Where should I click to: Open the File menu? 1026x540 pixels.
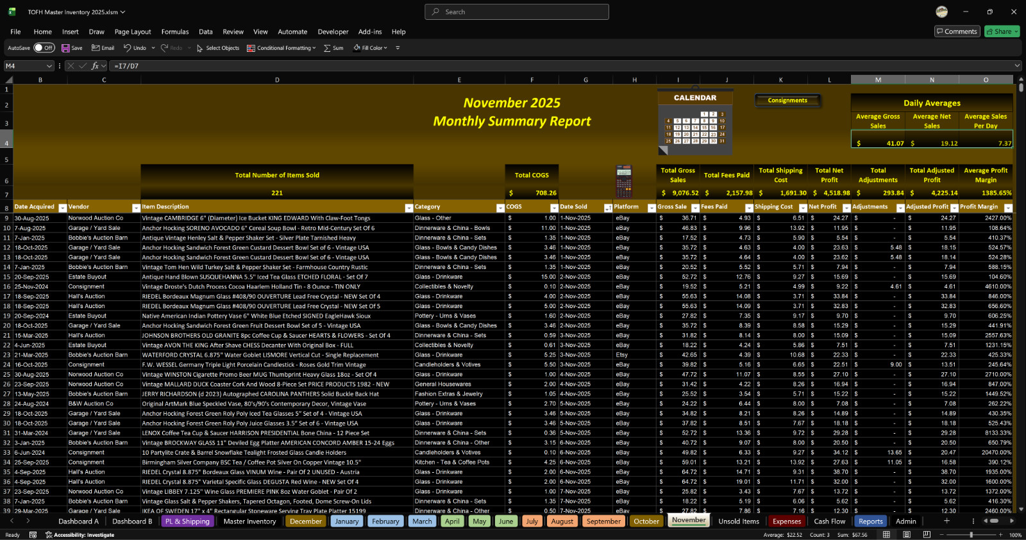point(15,31)
